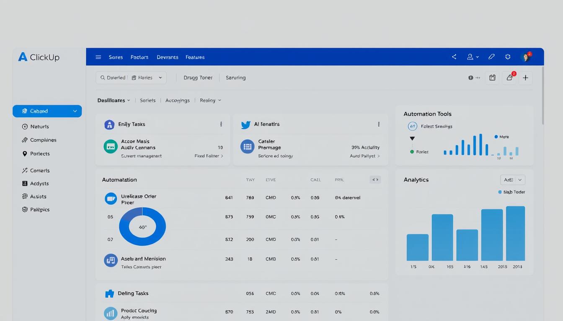Image resolution: width=563 pixels, height=321 pixels.
Task: Expand the Desillcares dropdown filter
Action: click(114, 100)
